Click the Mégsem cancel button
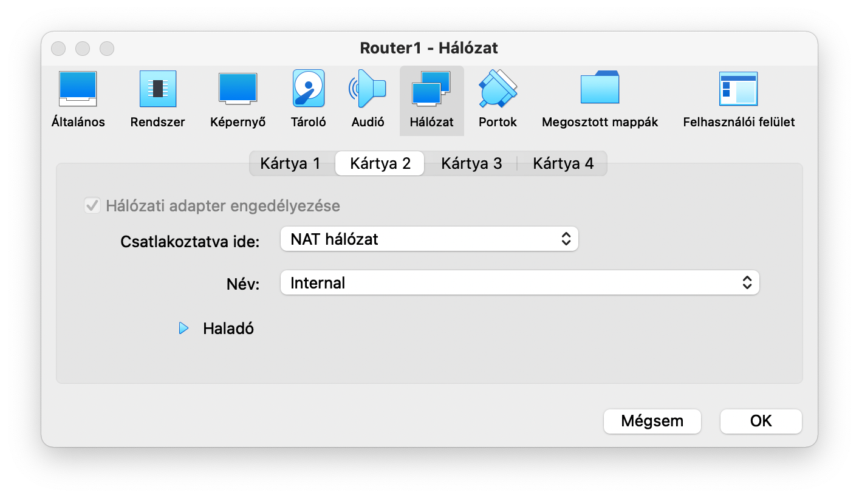The image size is (859, 498). tap(652, 421)
